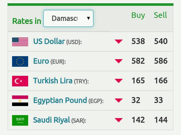The image size is (181, 135).
Task: Open the Turkish Lira (TRY) link
Action: pyautogui.click(x=61, y=81)
